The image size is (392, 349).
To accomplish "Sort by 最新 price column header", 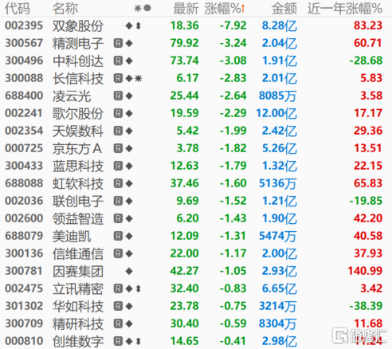I will coord(186,9).
